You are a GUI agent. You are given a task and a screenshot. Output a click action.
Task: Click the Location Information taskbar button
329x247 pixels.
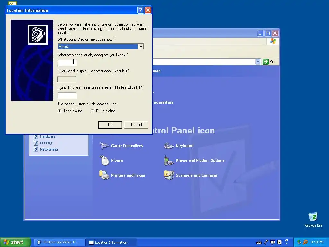[111, 242]
